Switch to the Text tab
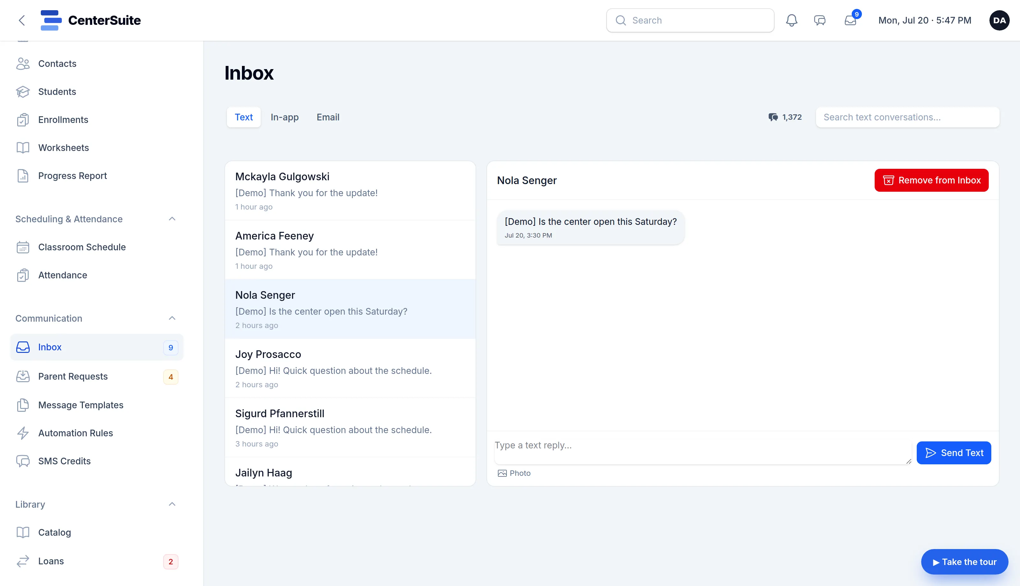This screenshot has height=586, width=1020. (x=244, y=117)
